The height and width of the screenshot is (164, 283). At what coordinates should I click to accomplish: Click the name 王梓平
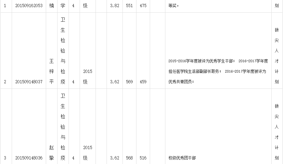pyautogui.click(x=51, y=71)
